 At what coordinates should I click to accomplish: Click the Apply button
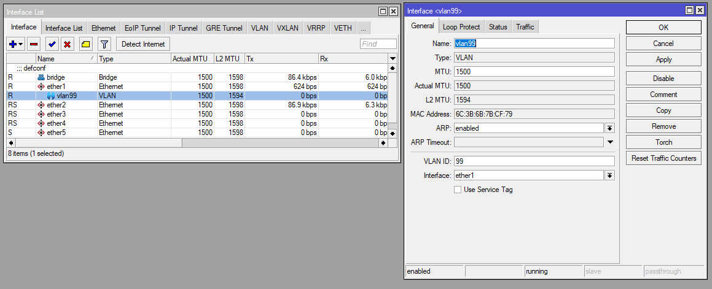[x=663, y=60]
